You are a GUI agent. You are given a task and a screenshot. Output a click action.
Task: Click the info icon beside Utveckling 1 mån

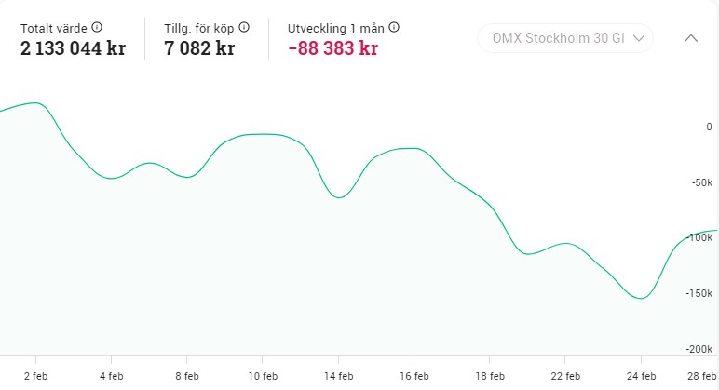394,28
